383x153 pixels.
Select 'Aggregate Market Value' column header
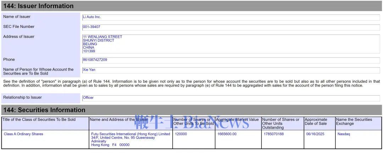[x=237, y=120]
